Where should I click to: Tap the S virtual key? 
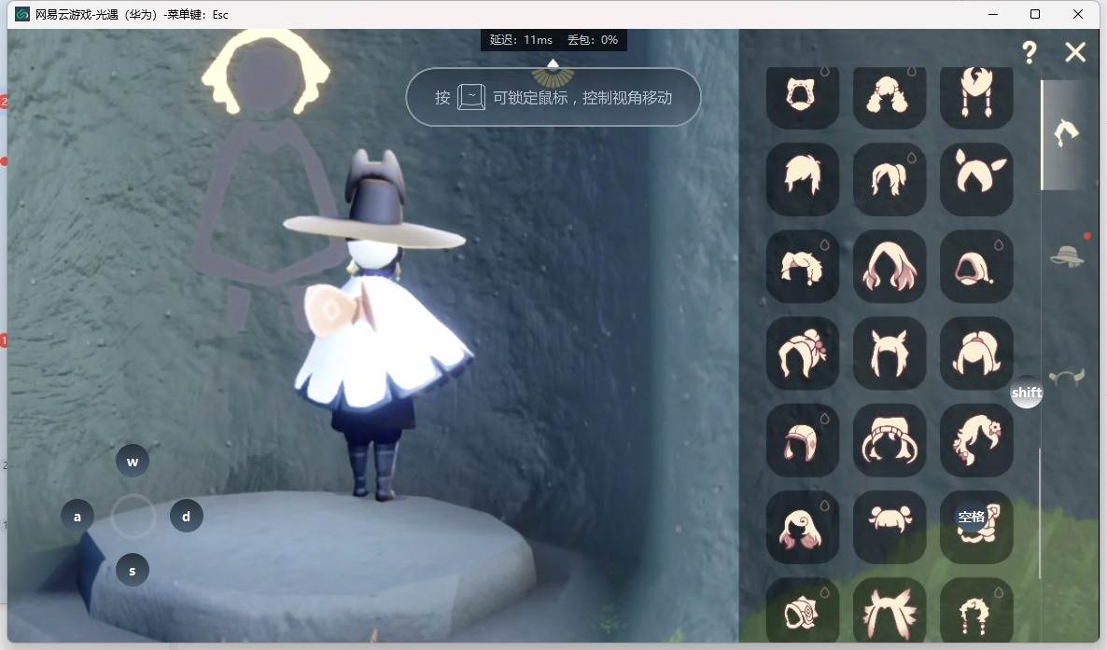click(x=132, y=570)
